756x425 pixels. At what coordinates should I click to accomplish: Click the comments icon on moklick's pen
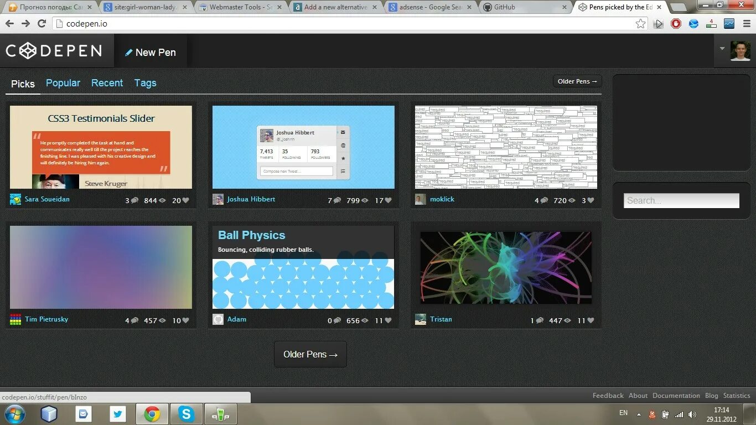(544, 200)
